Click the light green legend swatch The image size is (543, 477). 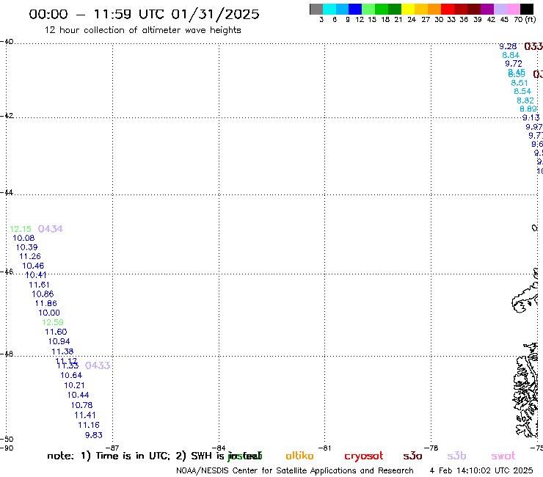368,9
